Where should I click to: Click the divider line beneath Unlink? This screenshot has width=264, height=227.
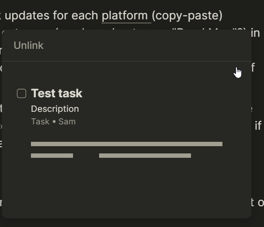(x=127, y=61)
